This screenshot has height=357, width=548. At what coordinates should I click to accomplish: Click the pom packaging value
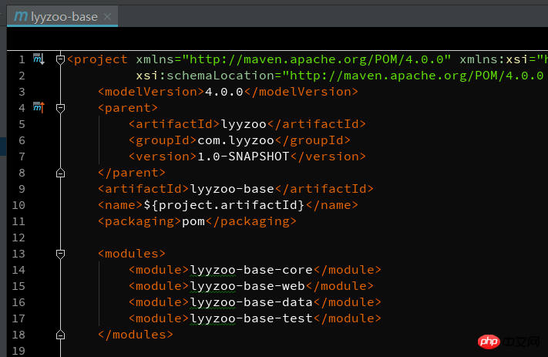193,221
